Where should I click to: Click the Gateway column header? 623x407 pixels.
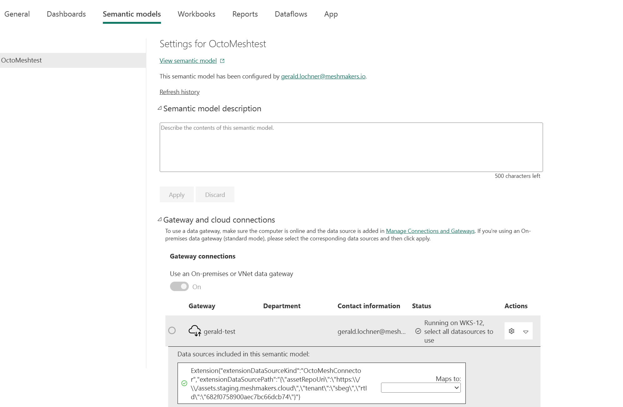click(202, 306)
